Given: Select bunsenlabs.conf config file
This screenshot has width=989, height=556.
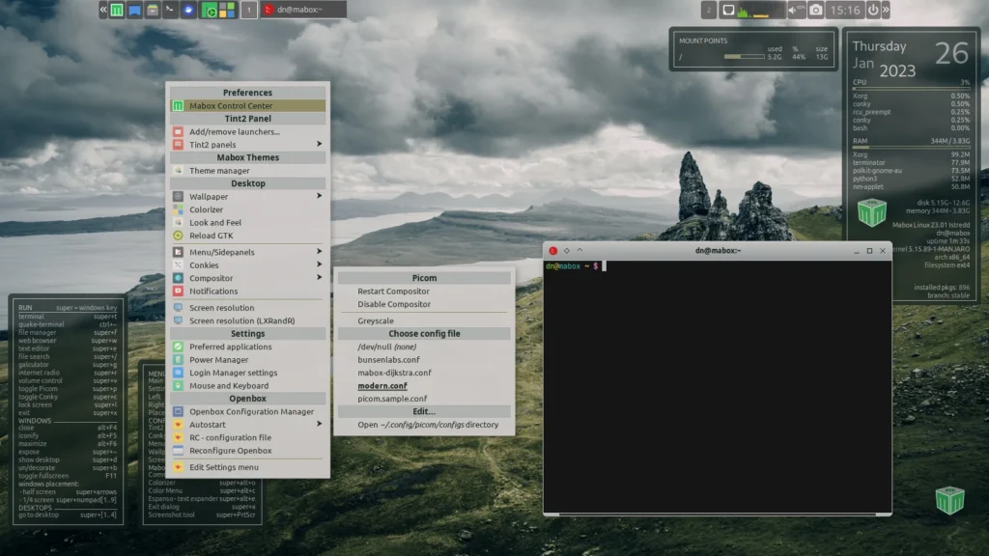Looking at the screenshot, I should 424,360.
